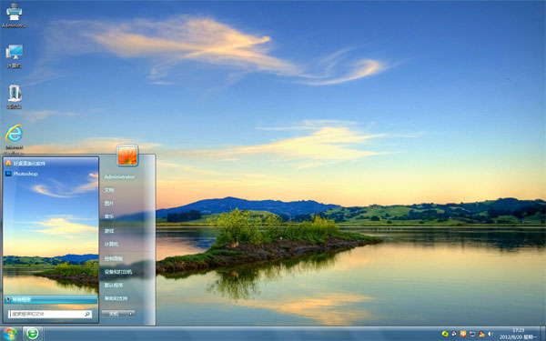The width and height of the screenshot is (546, 341).
Task: Open Default Programs (默认程序) entry
Action: [114, 286]
